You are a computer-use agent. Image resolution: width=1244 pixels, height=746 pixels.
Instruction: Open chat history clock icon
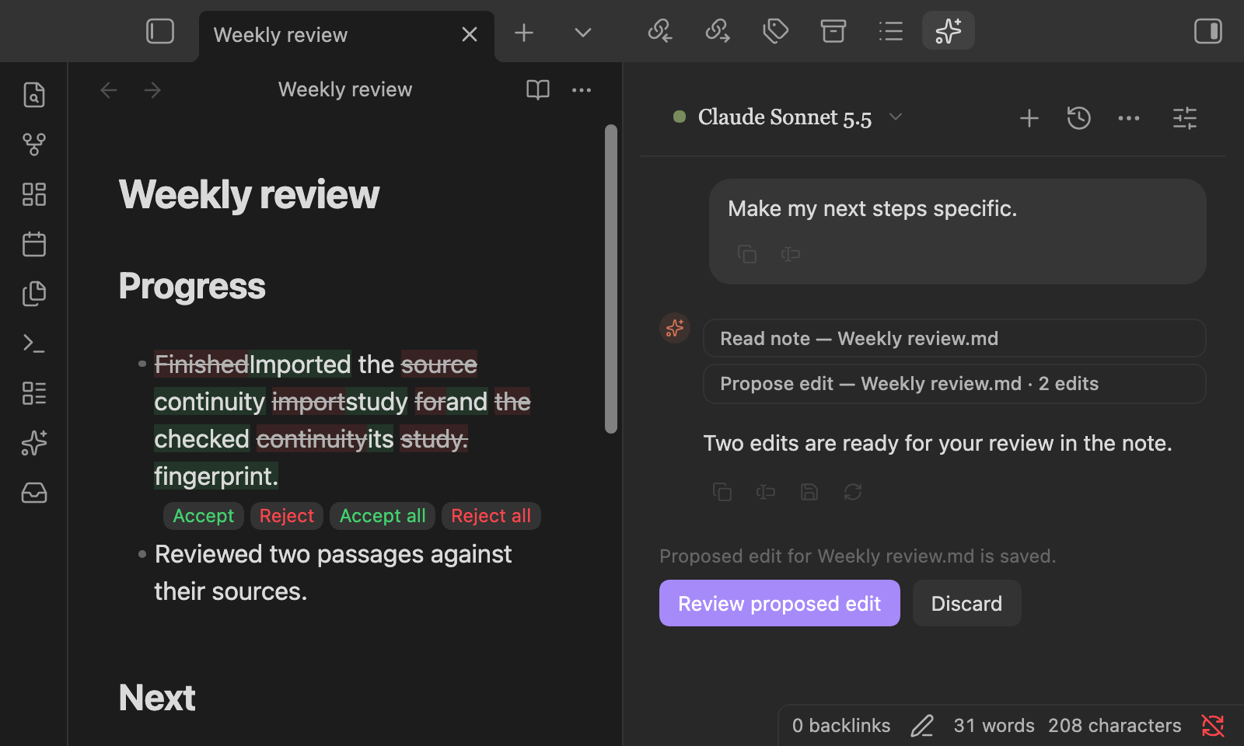tap(1079, 118)
